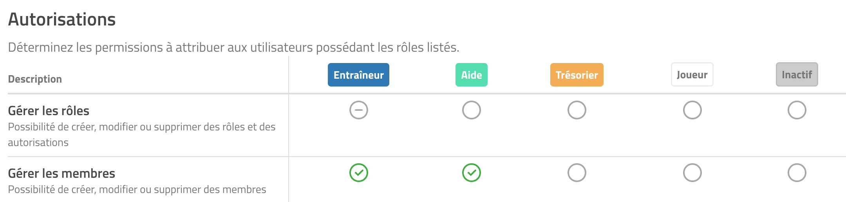Select the orange Trésorier role badge
Screen dimensions: 846x202
577,75
